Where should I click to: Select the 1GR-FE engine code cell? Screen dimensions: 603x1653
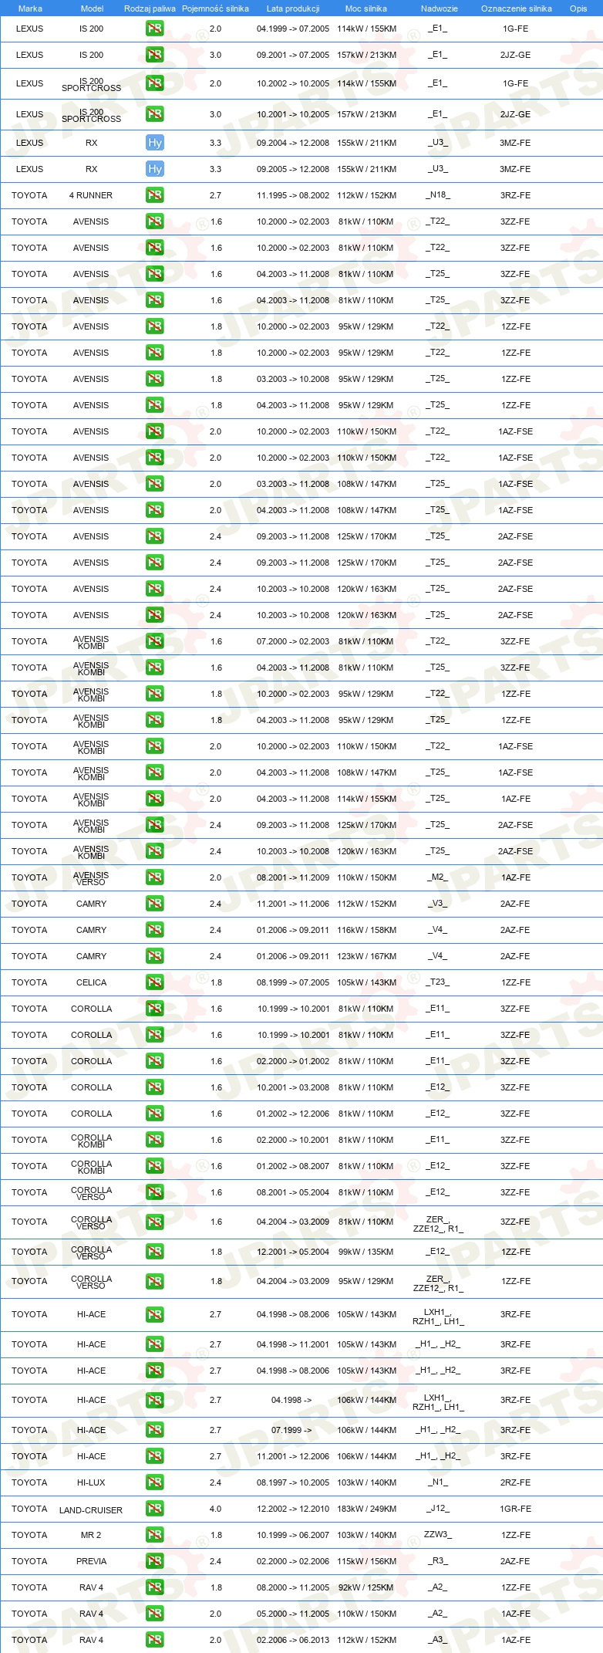(515, 1509)
